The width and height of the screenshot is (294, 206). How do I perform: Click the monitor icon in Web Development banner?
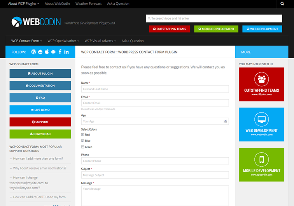tap(262, 119)
